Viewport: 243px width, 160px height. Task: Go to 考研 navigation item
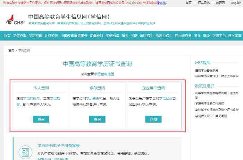point(134,36)
